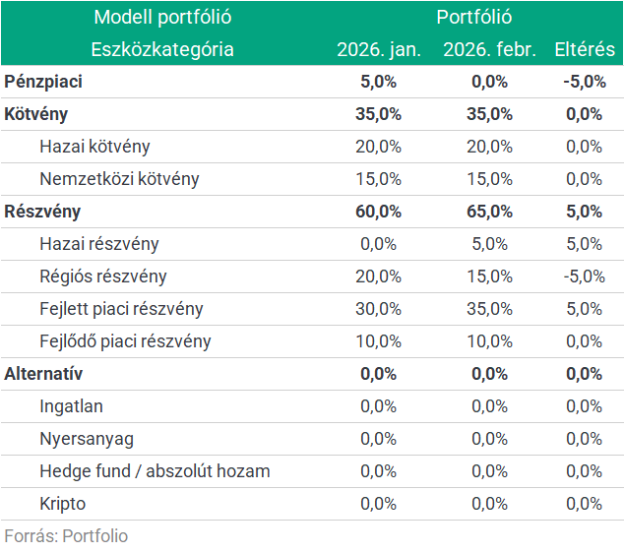The width and height of the screenshot is (624, 553).
Task: Select the Nemzetközi kötvény row label
Action: click(x=119, y=179)
